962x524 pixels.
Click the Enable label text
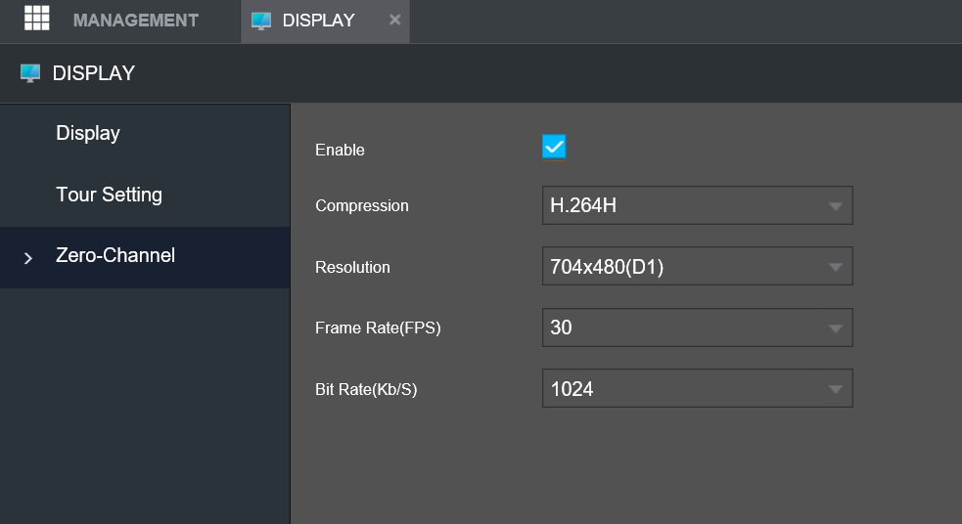(340, 151)
